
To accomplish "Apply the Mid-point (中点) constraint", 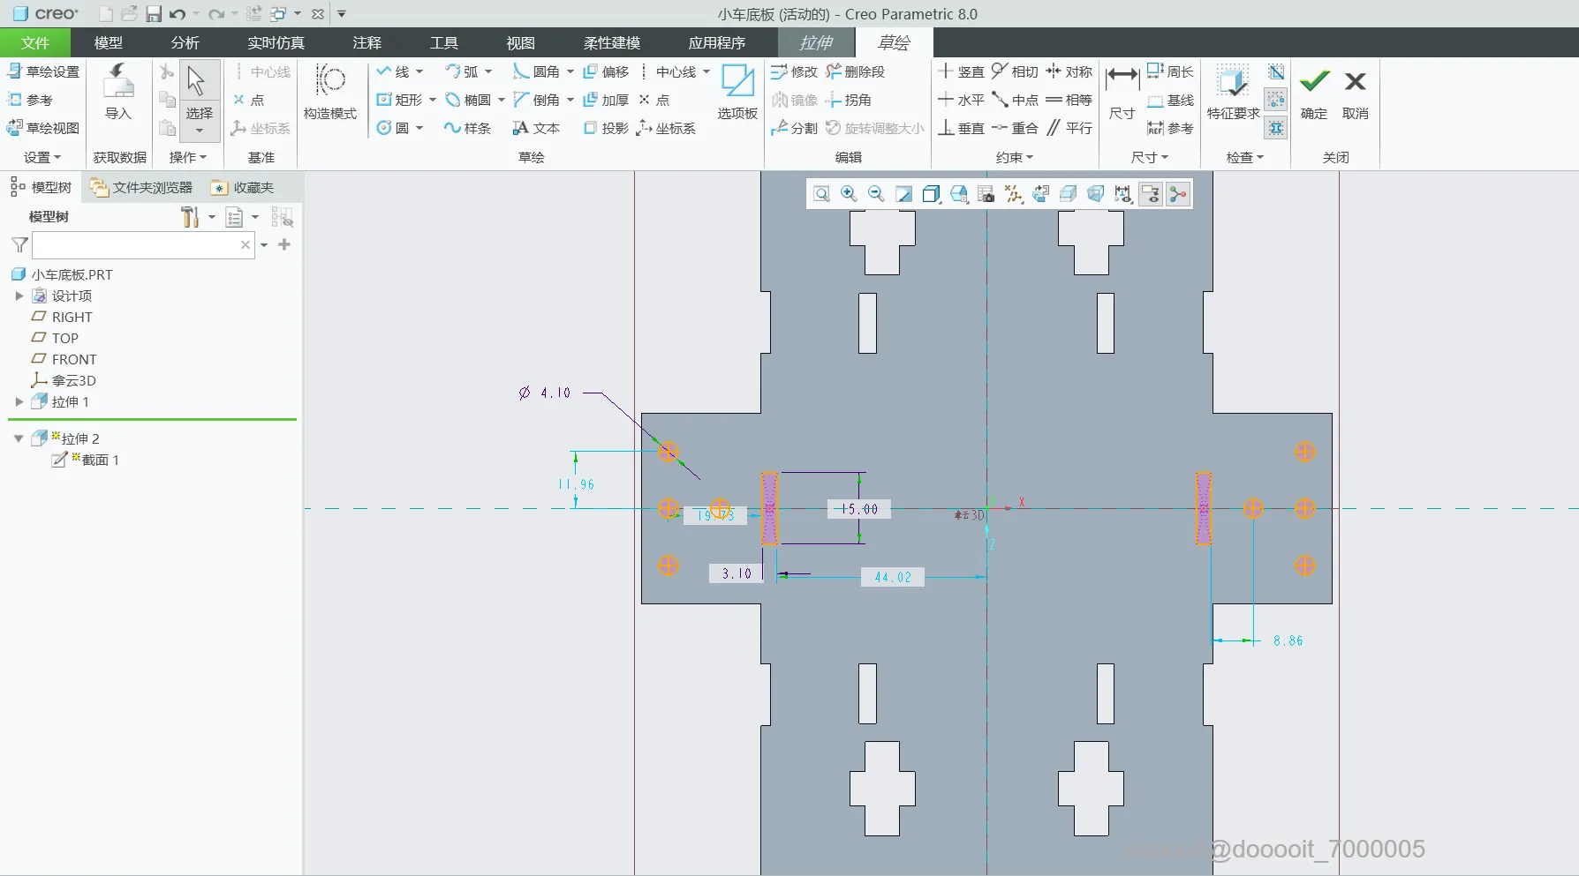I will tap(1015, 100).
